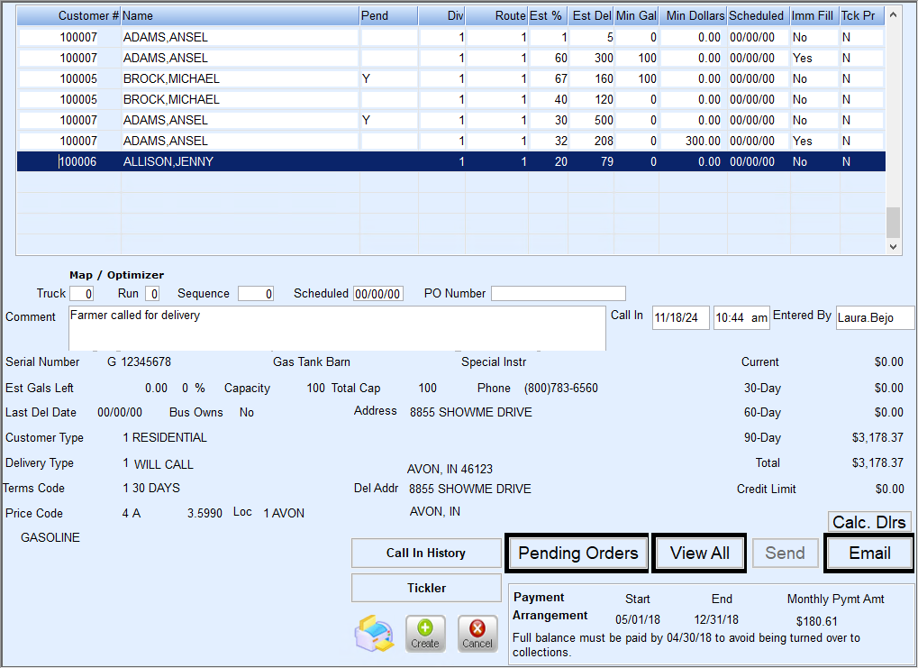Screen dimensions: 918x668
Task: Click the Calc. Dlrs button
Action: pyautogui.click(x=869, y=522)
